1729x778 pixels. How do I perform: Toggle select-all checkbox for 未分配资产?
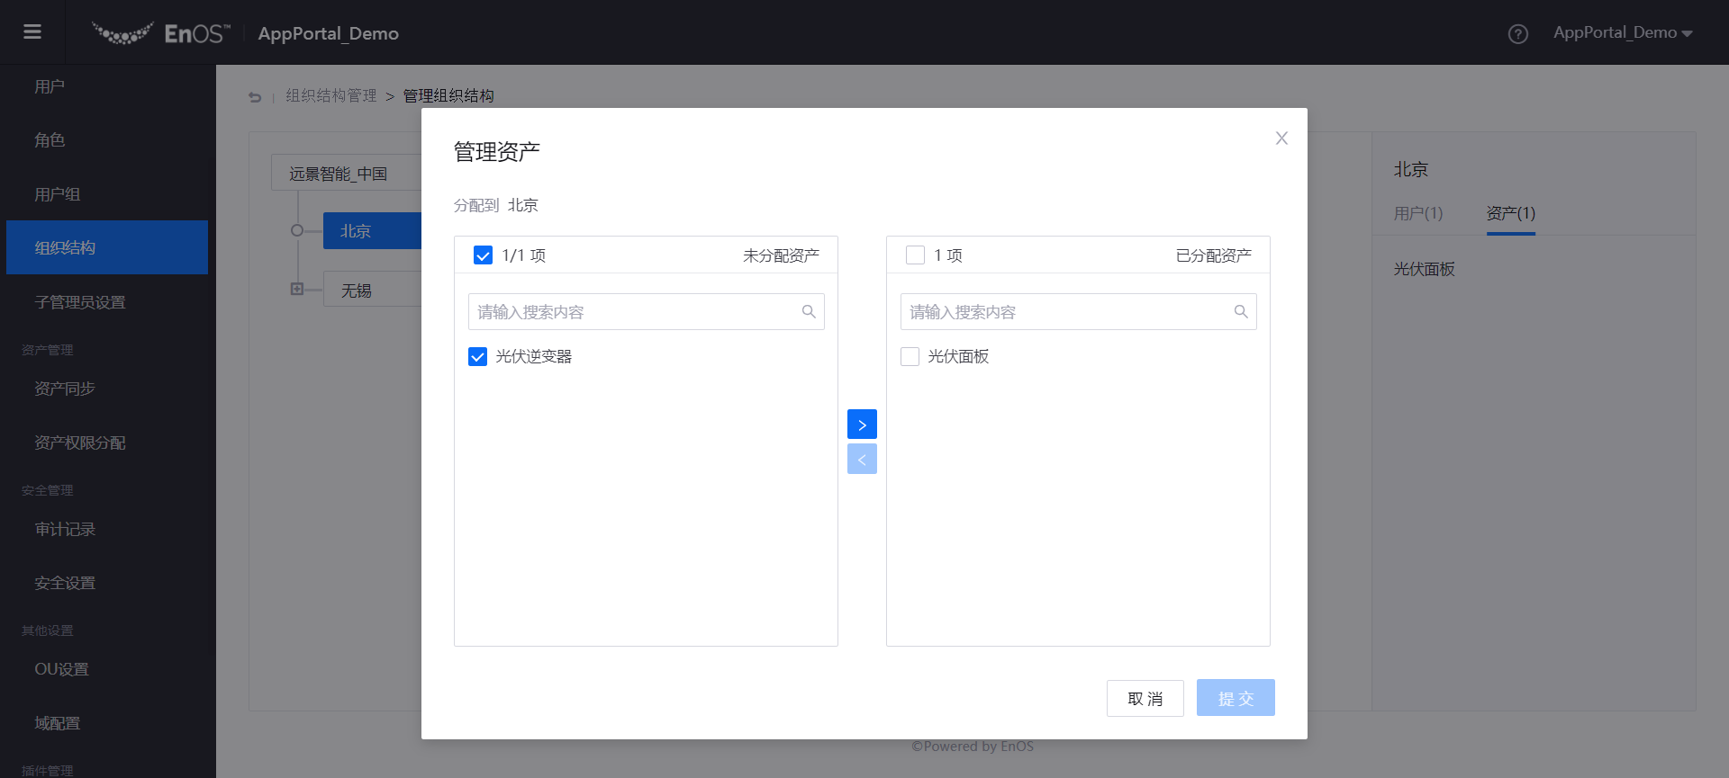pos(484,255)
